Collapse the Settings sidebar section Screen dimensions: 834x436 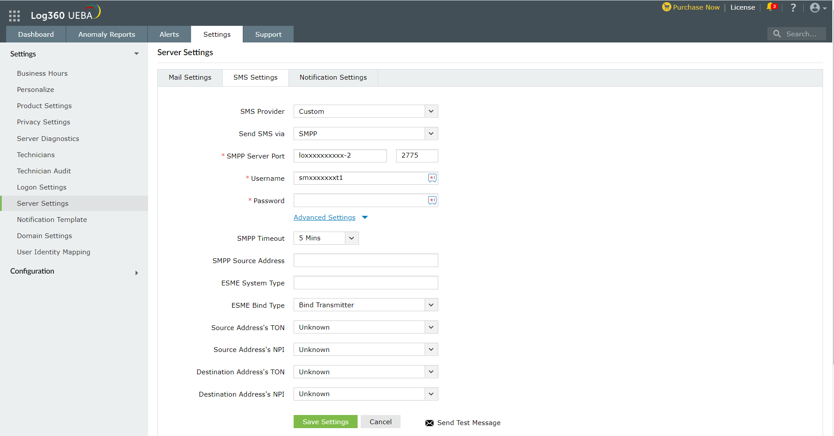tap(137, 54)
